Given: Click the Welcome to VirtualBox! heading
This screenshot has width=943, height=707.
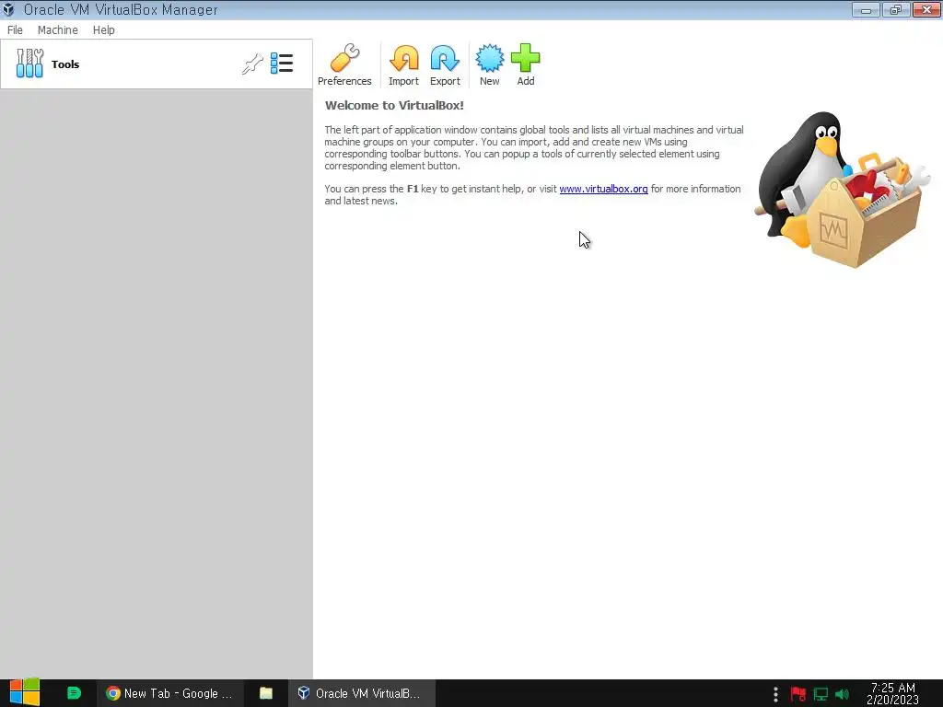Looking at the screenshot, I should pyautogui.click(x=394, y=105).
